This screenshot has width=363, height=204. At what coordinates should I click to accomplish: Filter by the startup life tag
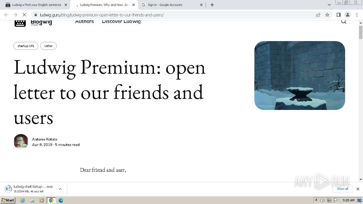26,46
